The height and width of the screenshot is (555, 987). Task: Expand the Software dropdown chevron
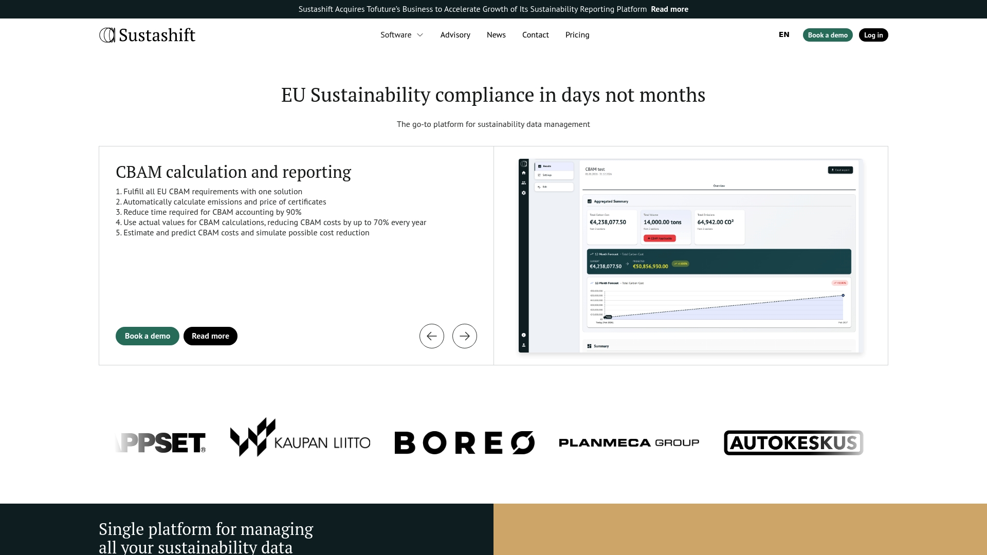(x=420, y=35)
